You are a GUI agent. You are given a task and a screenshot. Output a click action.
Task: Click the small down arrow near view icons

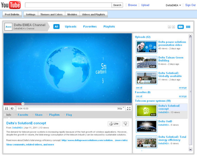pos(173,27)
